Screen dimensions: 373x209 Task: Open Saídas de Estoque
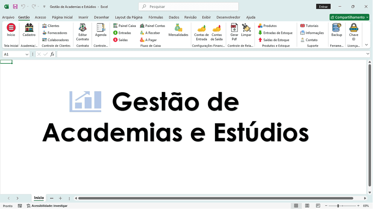[274, 40]
